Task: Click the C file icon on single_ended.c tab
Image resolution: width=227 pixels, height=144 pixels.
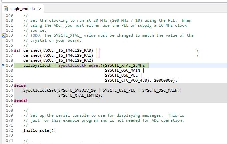Action: point(6,9)
